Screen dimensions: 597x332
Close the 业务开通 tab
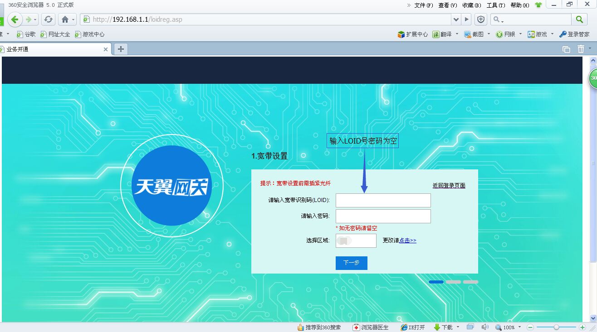click(x=106, y=49)
